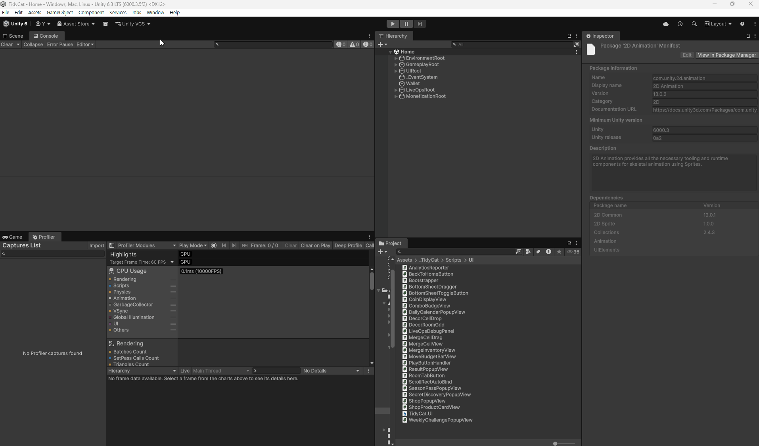The image size is (759, 446).
Task: Open the global search magnifier icon
Action: (x=694, y=24)
